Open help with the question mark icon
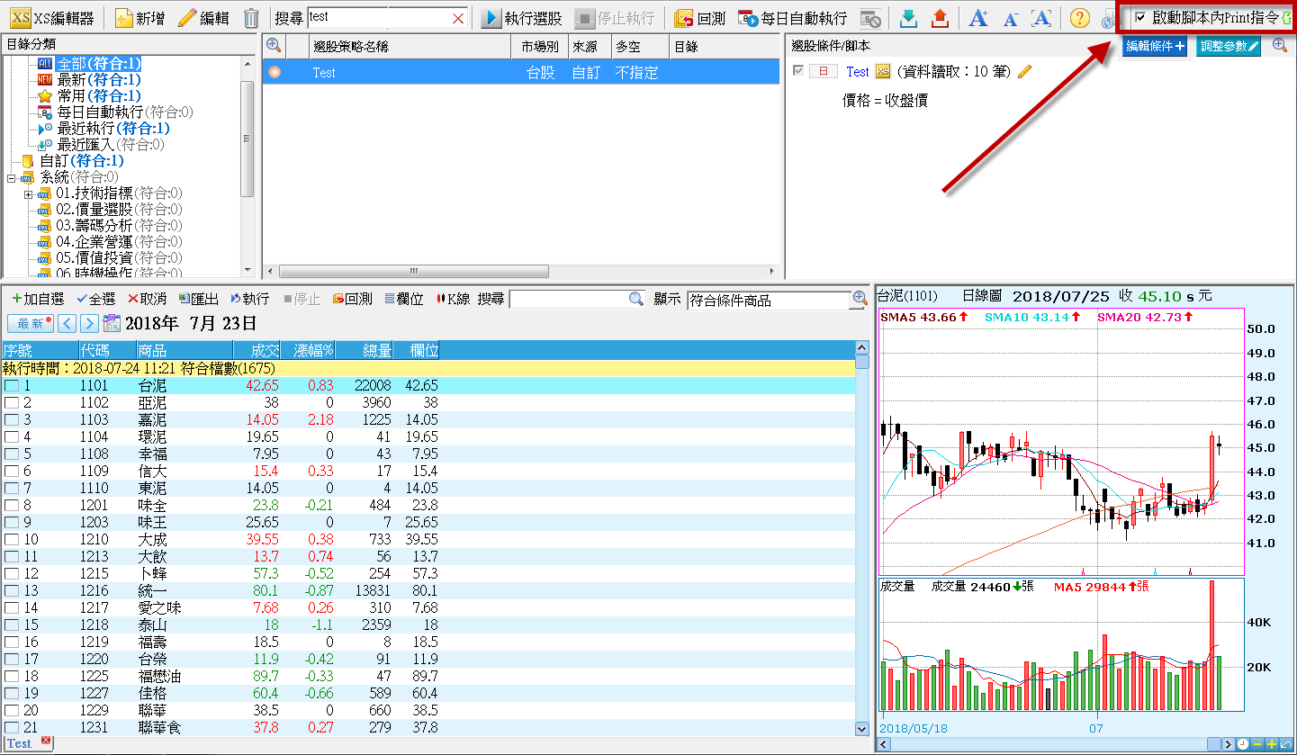The height and width of the screenshot is (755, 1297). coord(1079,18)
